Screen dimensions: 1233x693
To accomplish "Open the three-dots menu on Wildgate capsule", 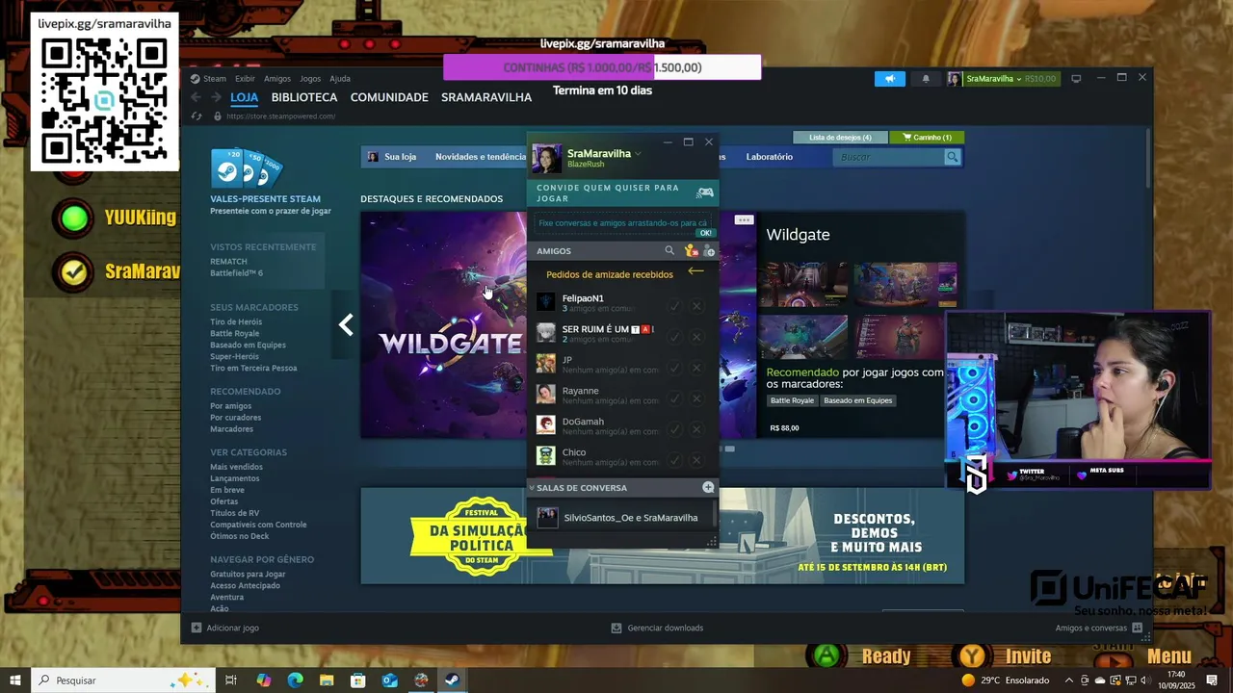I will 744,220.
